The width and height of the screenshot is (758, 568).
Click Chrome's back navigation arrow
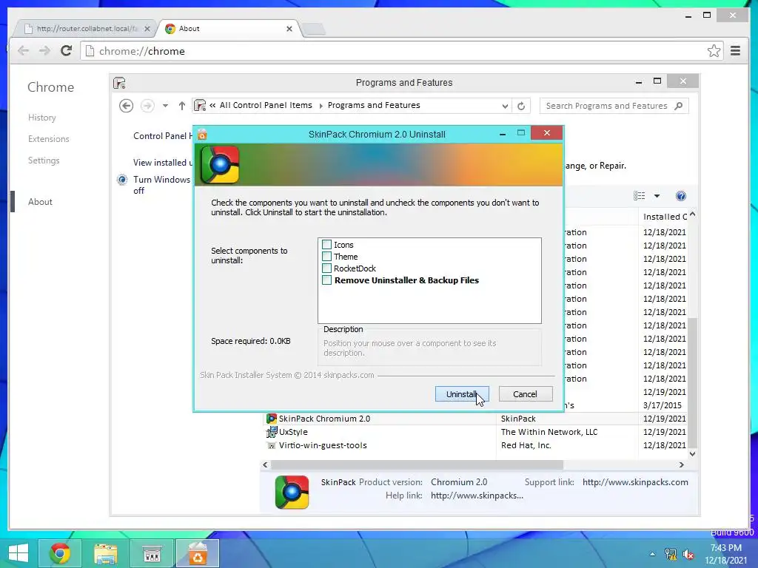coord(23,51)
